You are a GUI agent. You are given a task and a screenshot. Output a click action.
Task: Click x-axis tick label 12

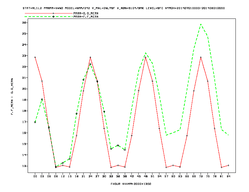(x=63, y=176)
